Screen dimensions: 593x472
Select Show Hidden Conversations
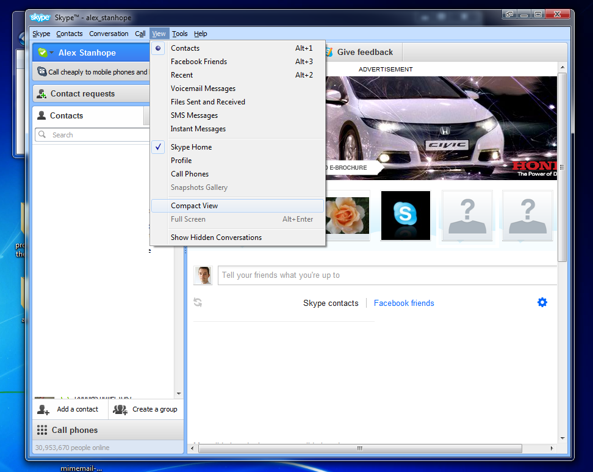[238, 238]
